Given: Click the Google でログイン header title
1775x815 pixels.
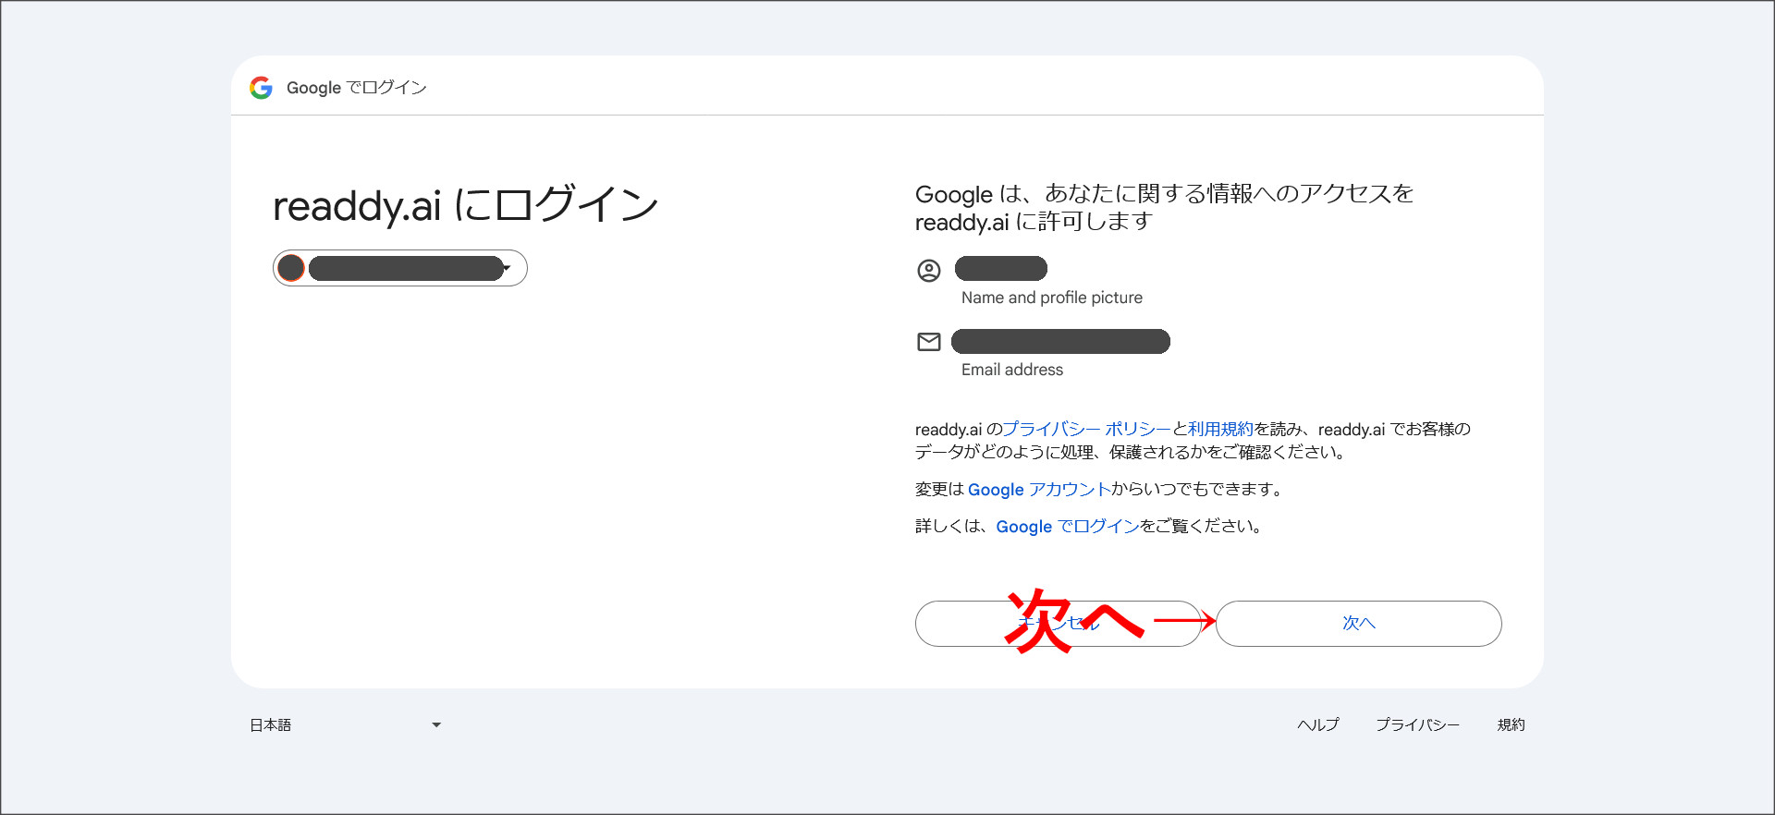Looking at the screenshot, I should point(356,88).
